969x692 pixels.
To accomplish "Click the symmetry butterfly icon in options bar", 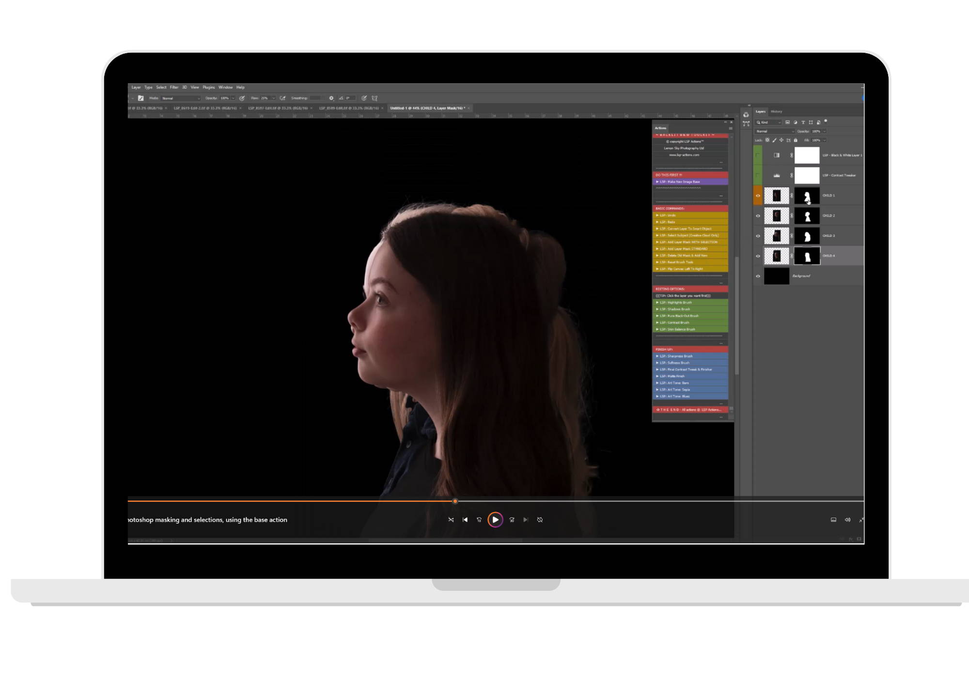I will click(375, 98).
